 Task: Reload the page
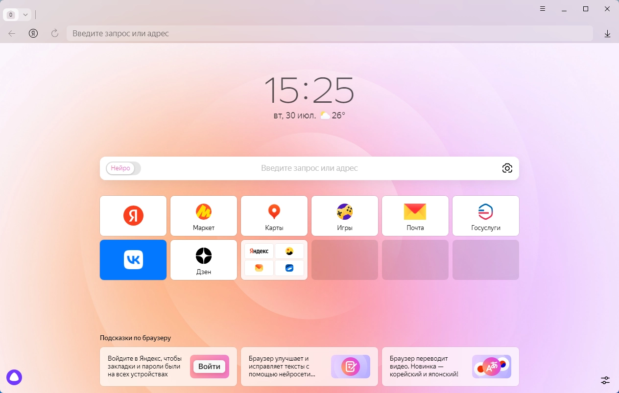click(55, 33)
